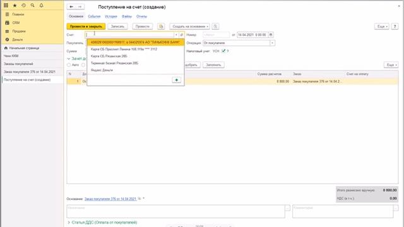Switch to the События tab
404x227 pixels.
pyautogui.click(x=94, y=16)
